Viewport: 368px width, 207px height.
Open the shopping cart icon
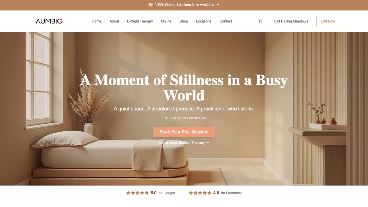click(260, 21)
